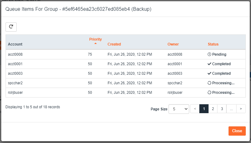Click the Pending clock icon for acct0008
This screenshot has height=143, width=251.
pos(209,54)
